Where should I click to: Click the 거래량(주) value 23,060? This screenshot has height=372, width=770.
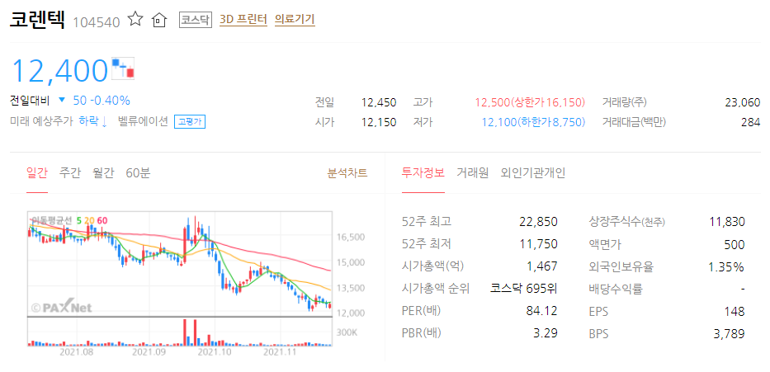point(743,102)
